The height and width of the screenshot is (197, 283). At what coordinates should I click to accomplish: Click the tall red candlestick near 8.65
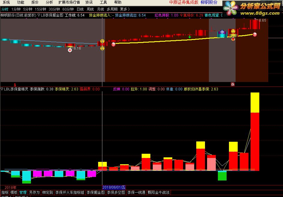[x=255, y=24]
